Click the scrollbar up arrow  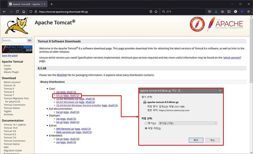(251, 17)
